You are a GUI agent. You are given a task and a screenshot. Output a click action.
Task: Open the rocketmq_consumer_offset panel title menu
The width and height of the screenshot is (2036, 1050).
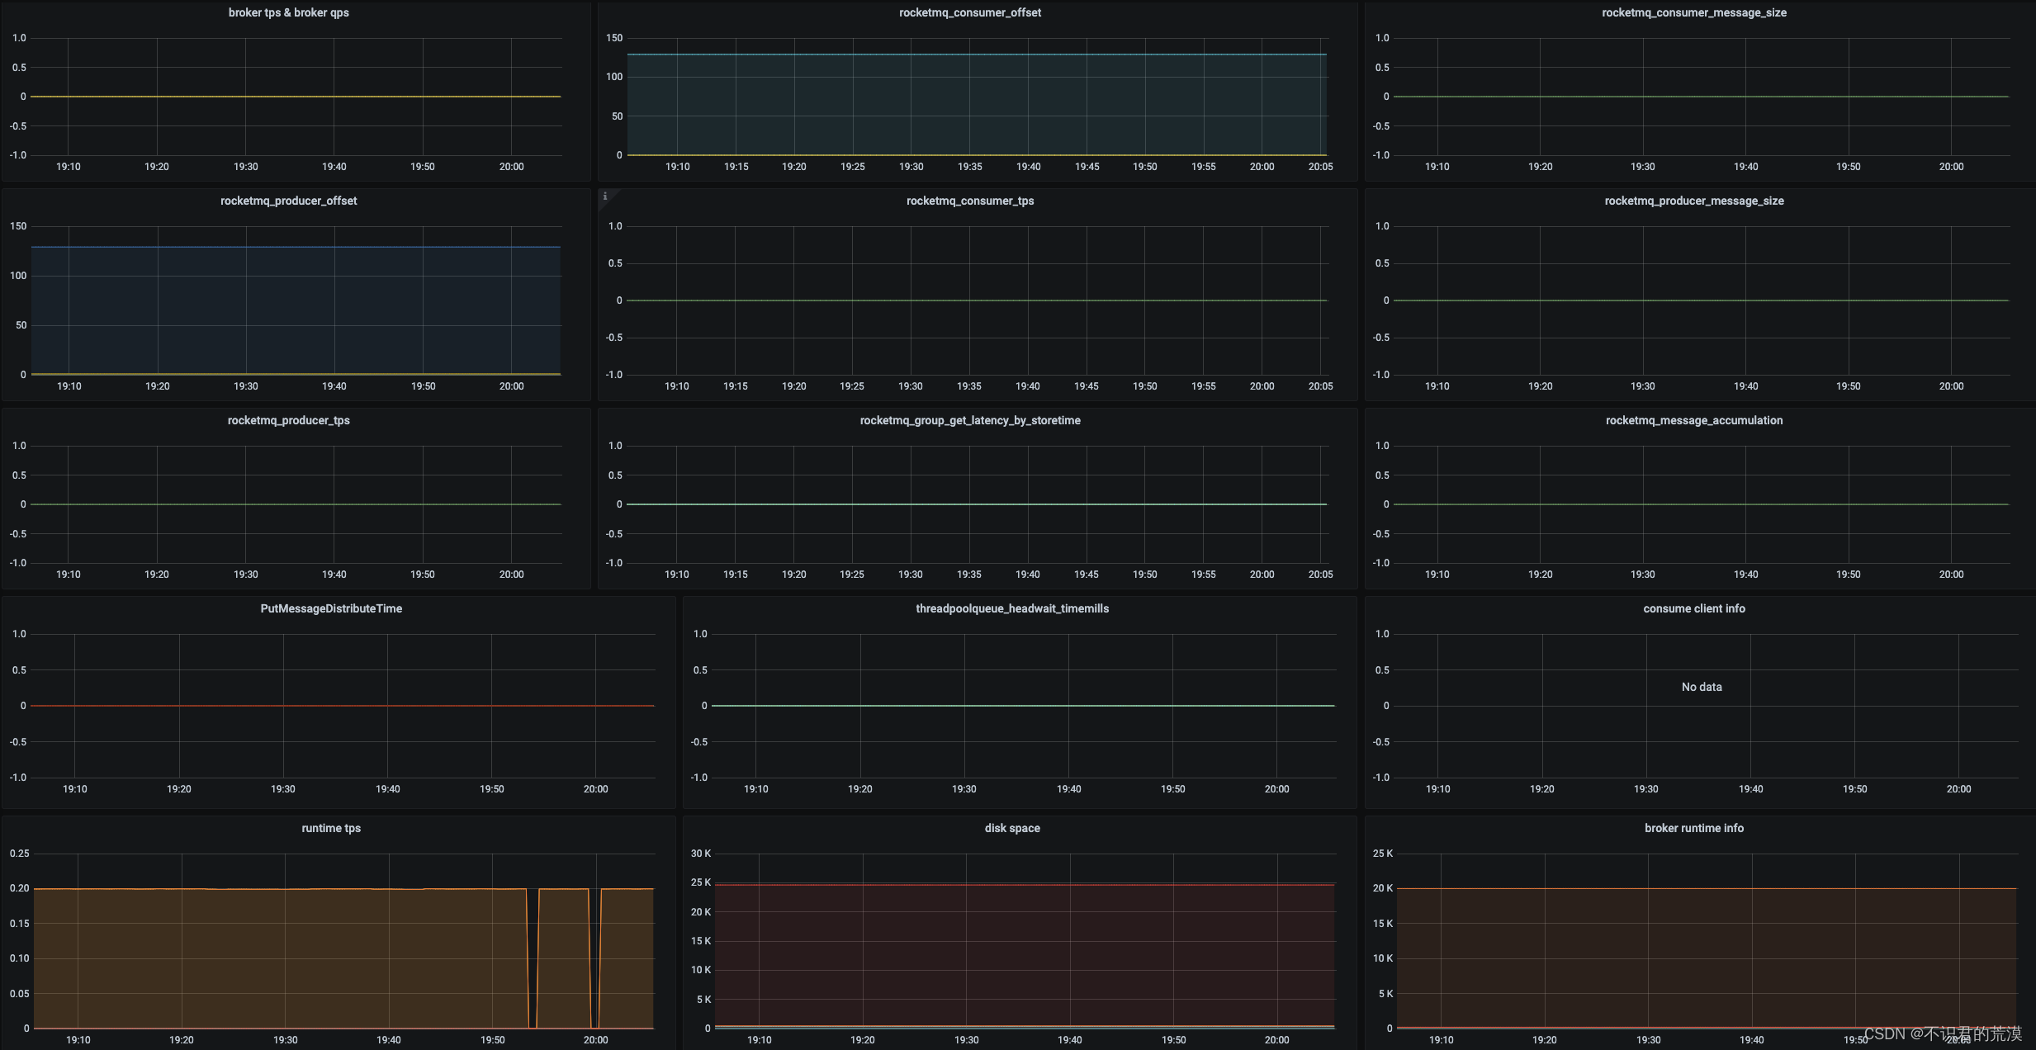point(969,12)
